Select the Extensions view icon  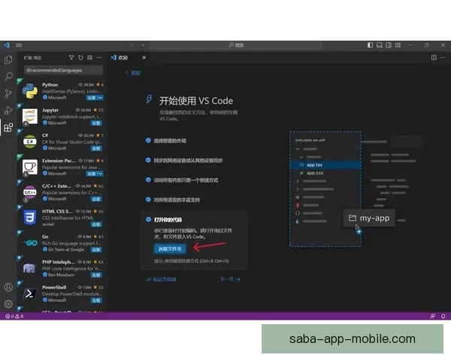[8, 127]
